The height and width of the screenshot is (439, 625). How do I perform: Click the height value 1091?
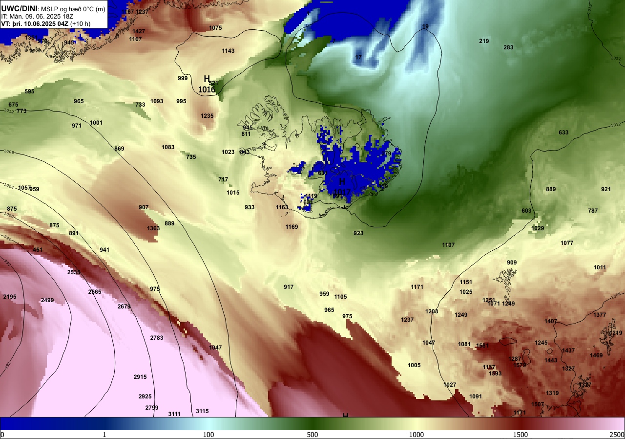[x=476, y=396]
